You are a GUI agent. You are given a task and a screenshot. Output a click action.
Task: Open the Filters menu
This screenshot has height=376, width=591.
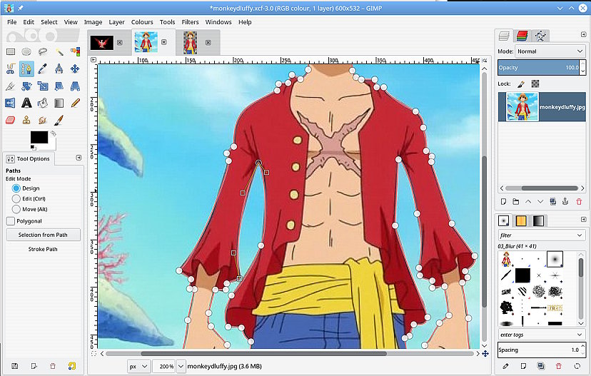coord(190,22)
